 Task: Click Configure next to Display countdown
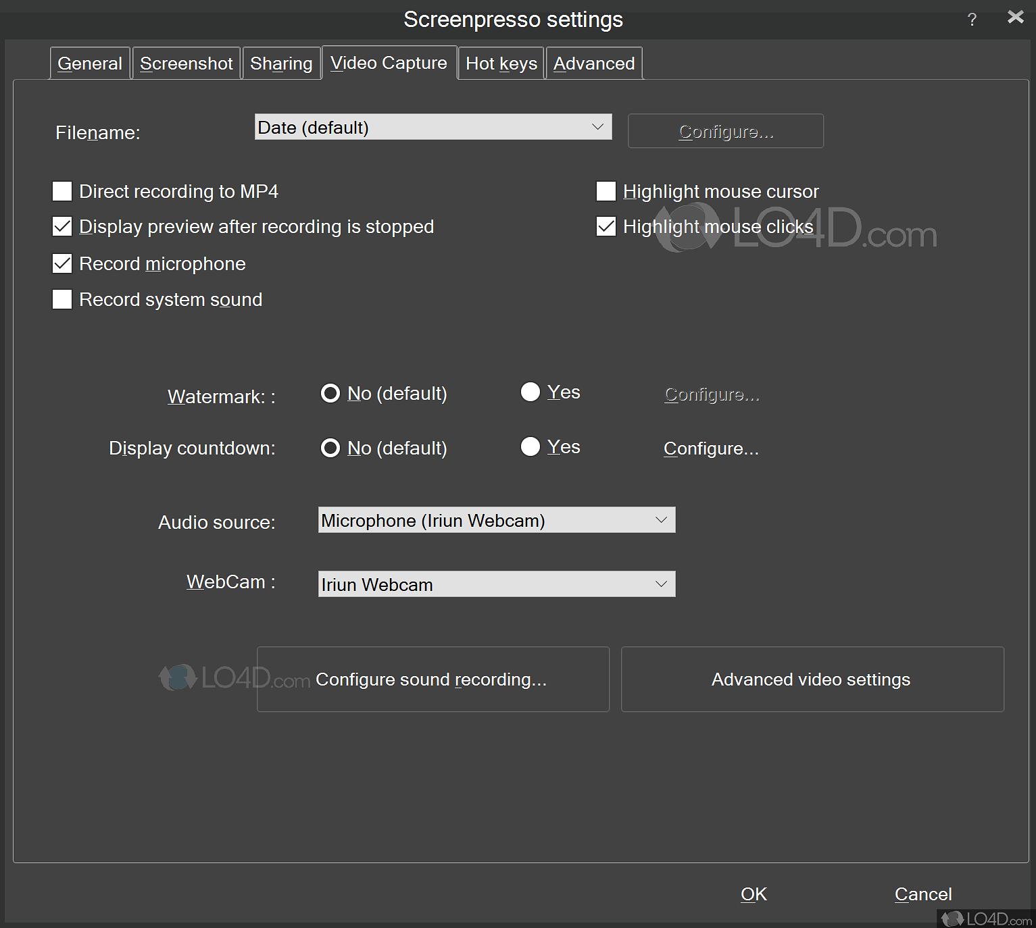tap(710, 448)
